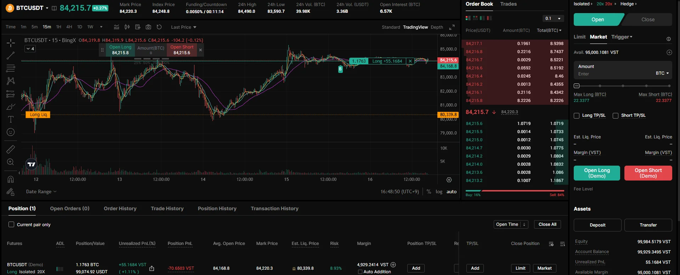Select the crosshair cursor tool
The height and width of the screenshot is (275, 680).
pos(11,43)
